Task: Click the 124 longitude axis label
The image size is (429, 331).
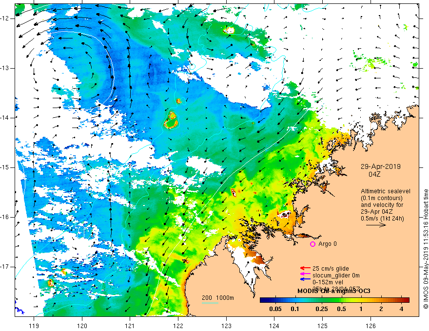Action: pyautogui.click(x=274, y=326)
